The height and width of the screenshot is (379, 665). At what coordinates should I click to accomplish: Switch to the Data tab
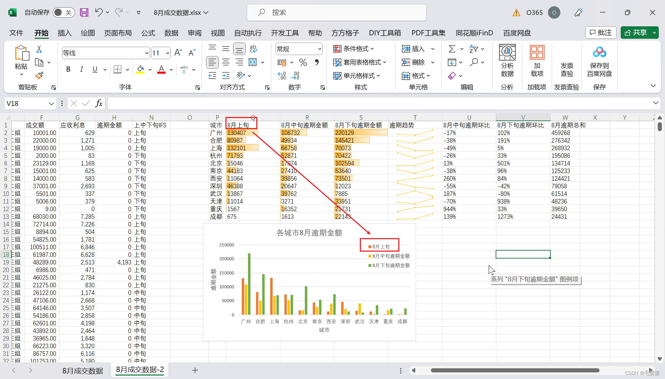pyautogui.click(x=171, y=33)
